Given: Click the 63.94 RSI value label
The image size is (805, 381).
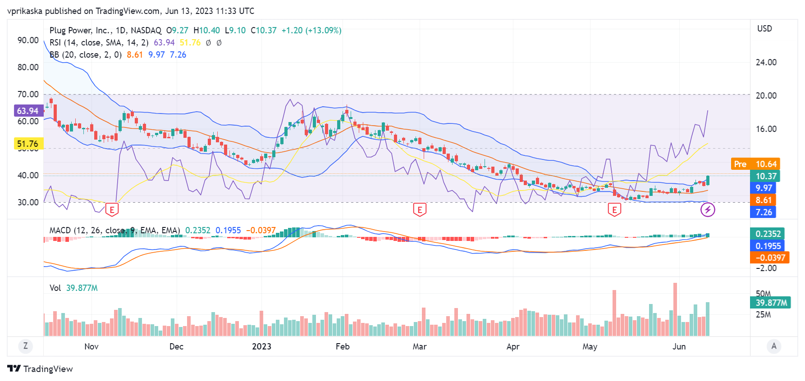Looking at the screenshot, I should [28, 111].
